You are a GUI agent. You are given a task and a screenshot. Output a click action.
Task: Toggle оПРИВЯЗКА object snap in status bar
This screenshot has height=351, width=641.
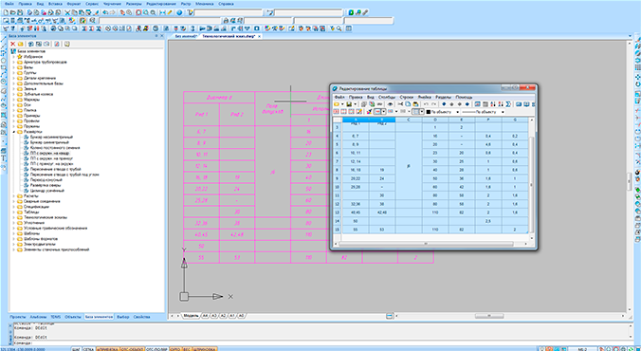[x=107, y=349]
